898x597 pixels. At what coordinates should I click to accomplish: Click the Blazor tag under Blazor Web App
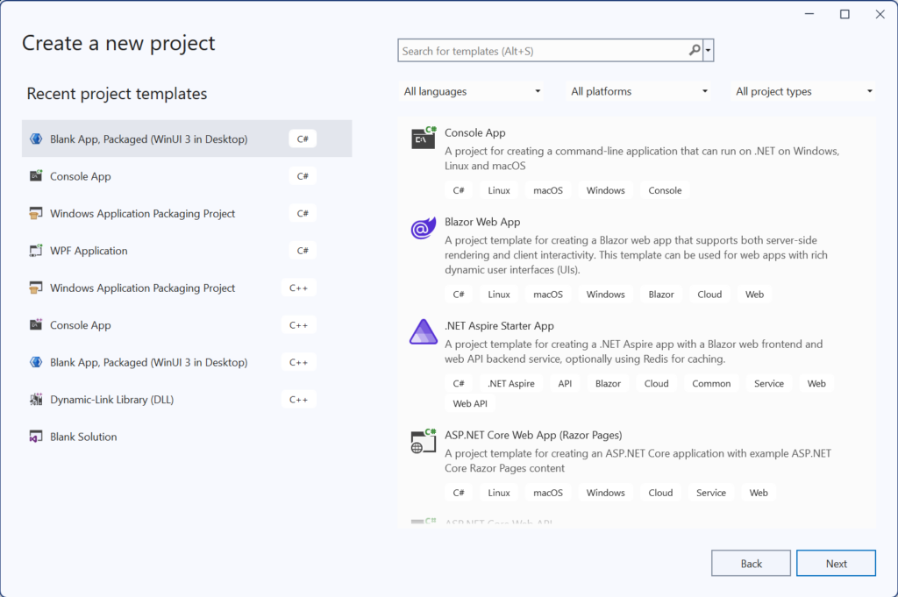pyautogui.click(x=661, y=295)
